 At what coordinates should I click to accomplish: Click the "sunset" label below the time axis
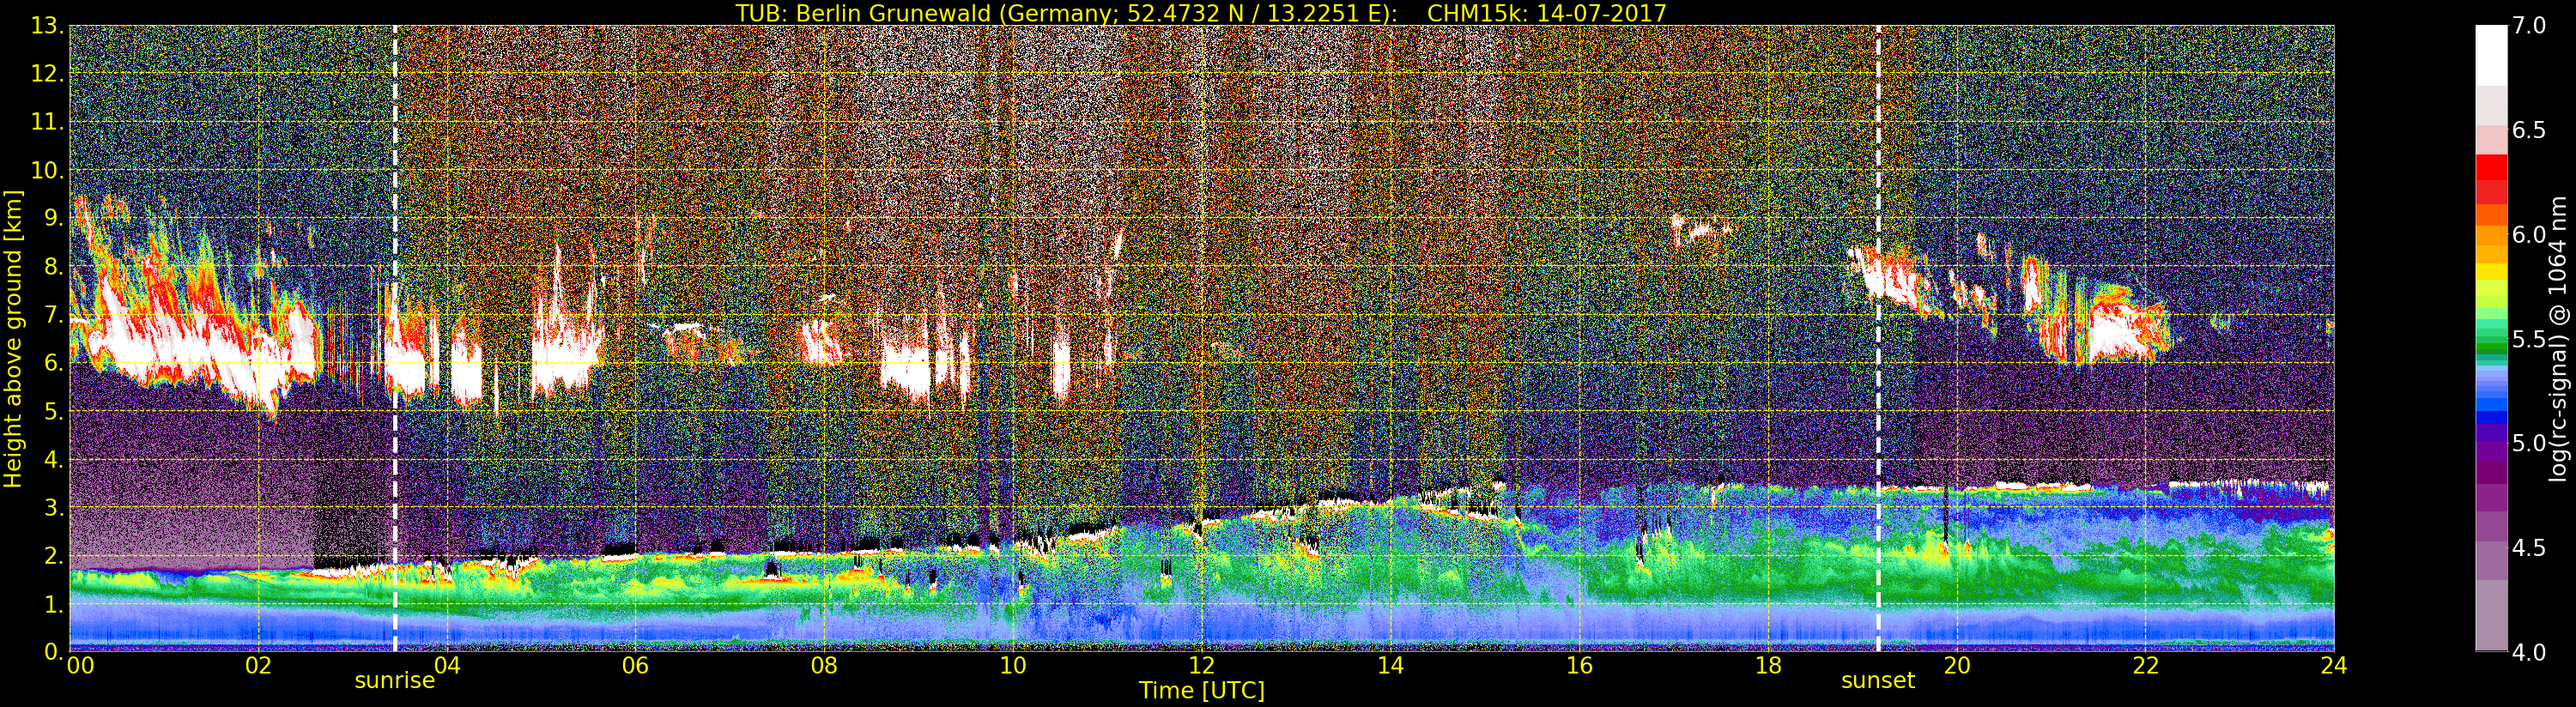click(1878, 681)
